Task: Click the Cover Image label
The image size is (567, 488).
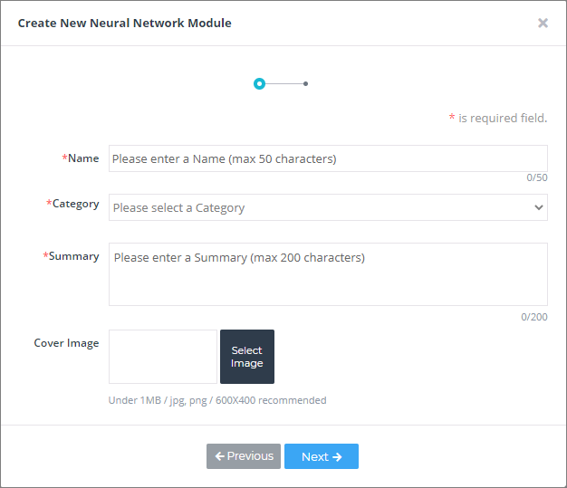Action: pyautogui.click(x=66, y=343)
